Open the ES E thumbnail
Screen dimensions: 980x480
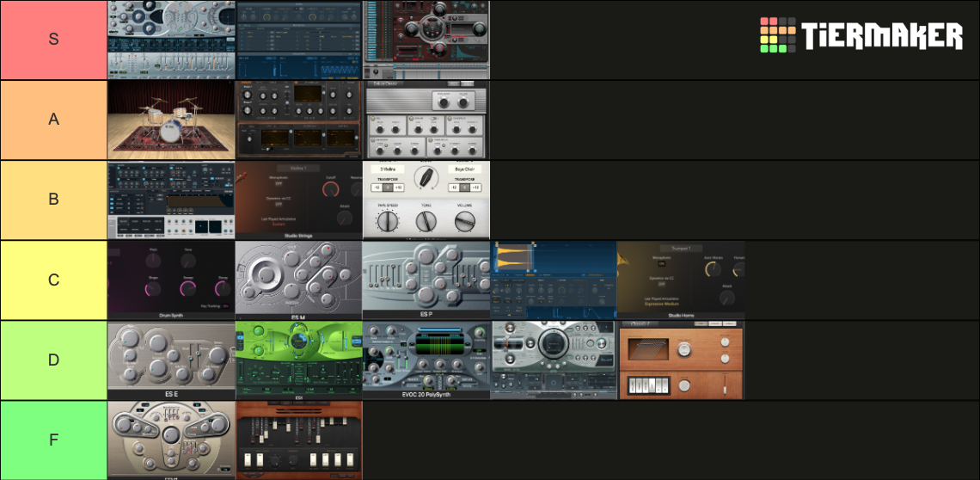171,360
